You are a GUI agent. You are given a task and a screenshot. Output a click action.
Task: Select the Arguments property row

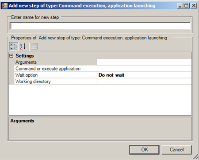(x=56, y=62)
